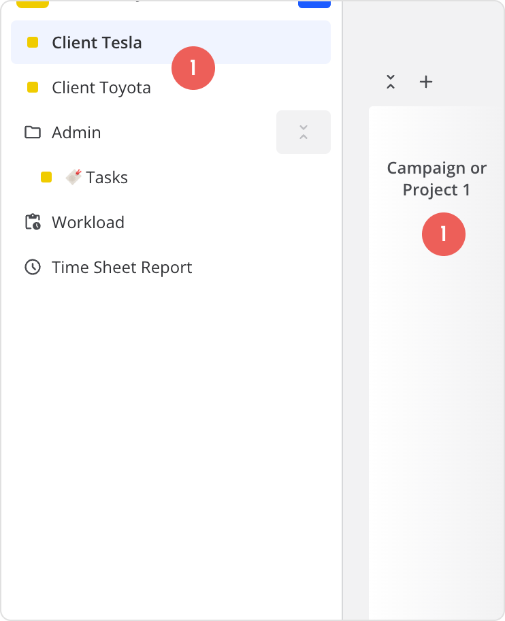Open the Client Tesla board
The image size is (505, 621).
coord(97,42)
